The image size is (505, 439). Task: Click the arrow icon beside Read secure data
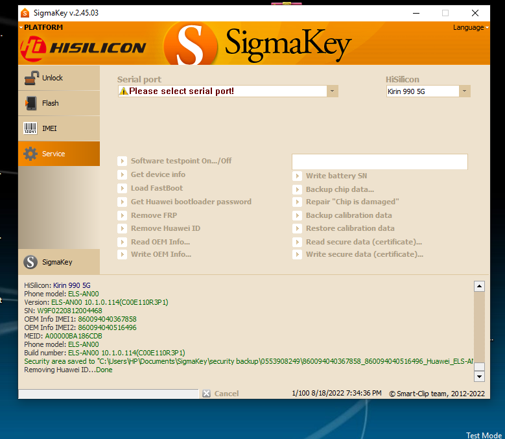(298, 242)
